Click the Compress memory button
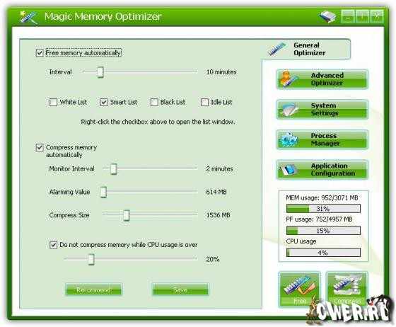The image size is (396, 327). coord(347,289)
